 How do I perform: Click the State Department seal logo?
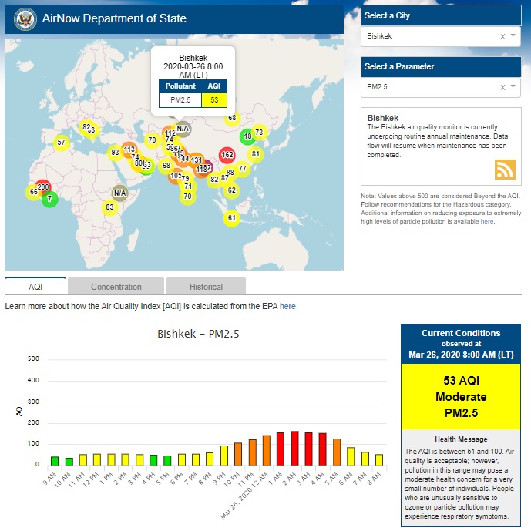pos(25,19)
